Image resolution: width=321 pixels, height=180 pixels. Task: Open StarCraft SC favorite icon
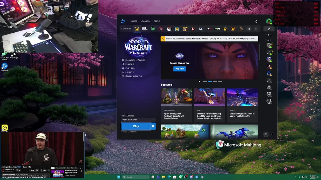coord(201,29)
